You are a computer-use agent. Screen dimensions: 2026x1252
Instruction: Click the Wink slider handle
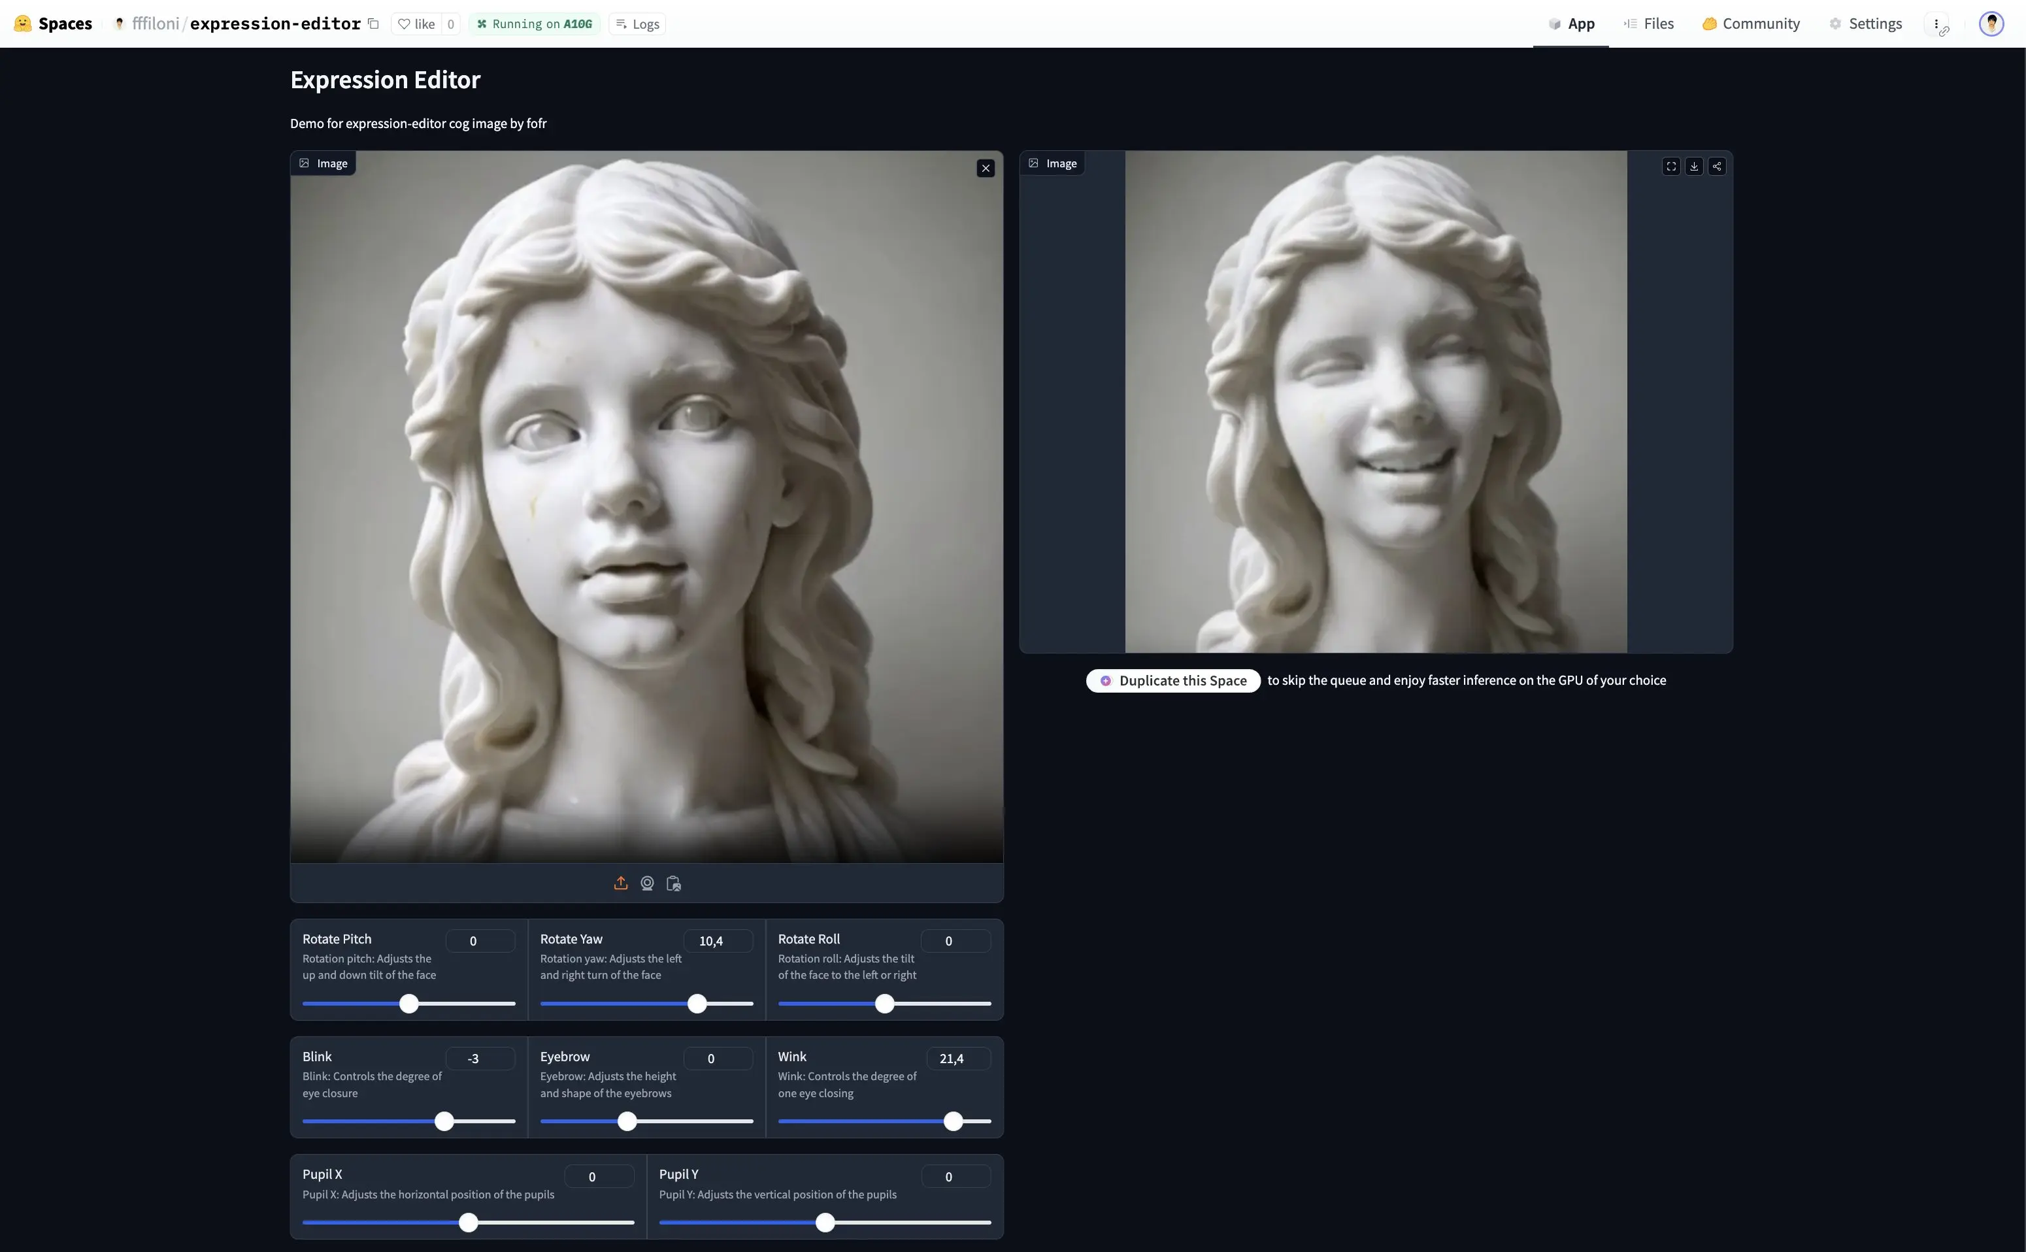[x=954, y=1121]
